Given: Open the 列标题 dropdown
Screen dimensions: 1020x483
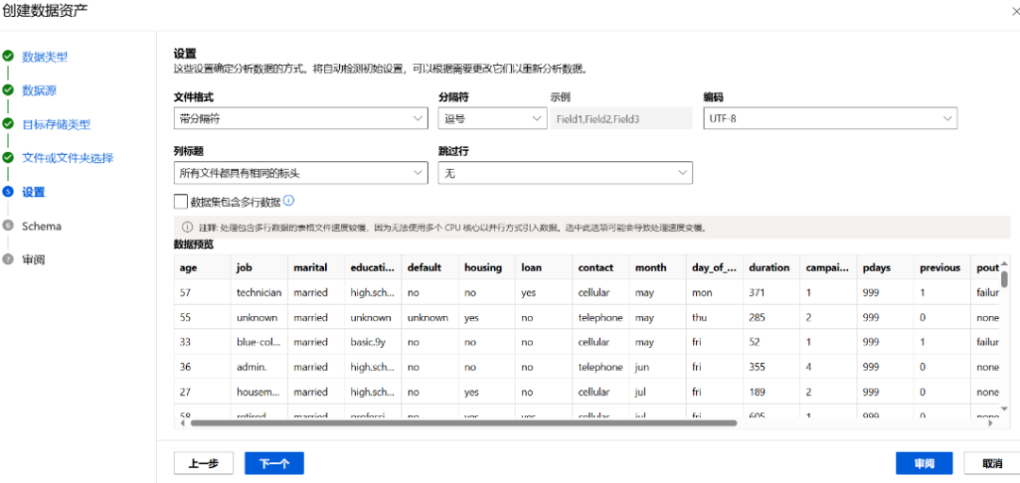Looking at the screenshot, I should coord(300,173).
